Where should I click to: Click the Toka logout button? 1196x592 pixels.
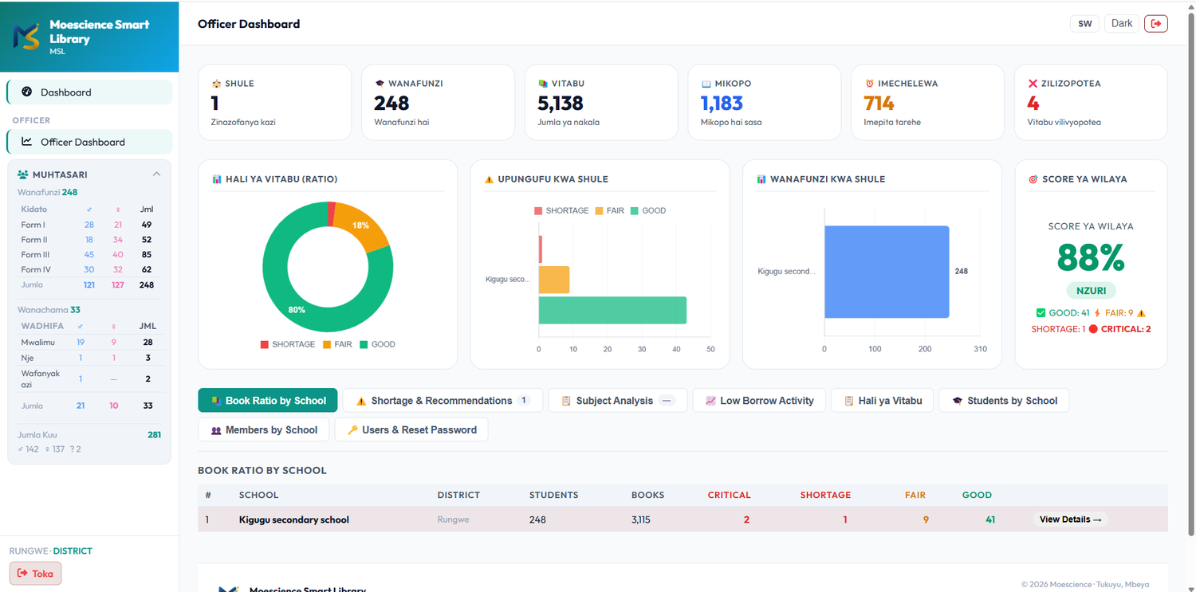pyautogui.click(x=35, y=573)
